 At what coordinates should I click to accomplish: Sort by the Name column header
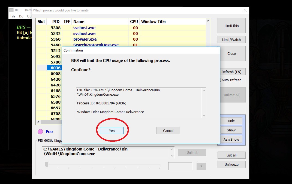(100, 22)
